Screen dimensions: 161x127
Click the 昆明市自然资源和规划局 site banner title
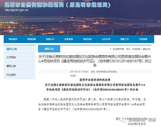point(58,5)
